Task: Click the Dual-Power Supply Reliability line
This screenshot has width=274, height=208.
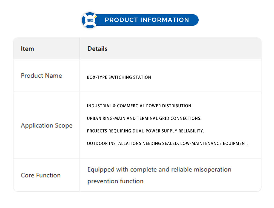Action: point(145,131)
